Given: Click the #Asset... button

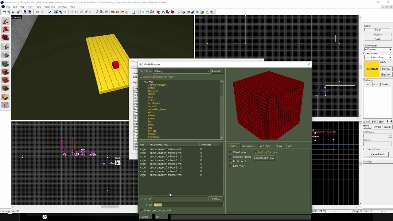Looking at the screenshot, I should coord(217,71).
